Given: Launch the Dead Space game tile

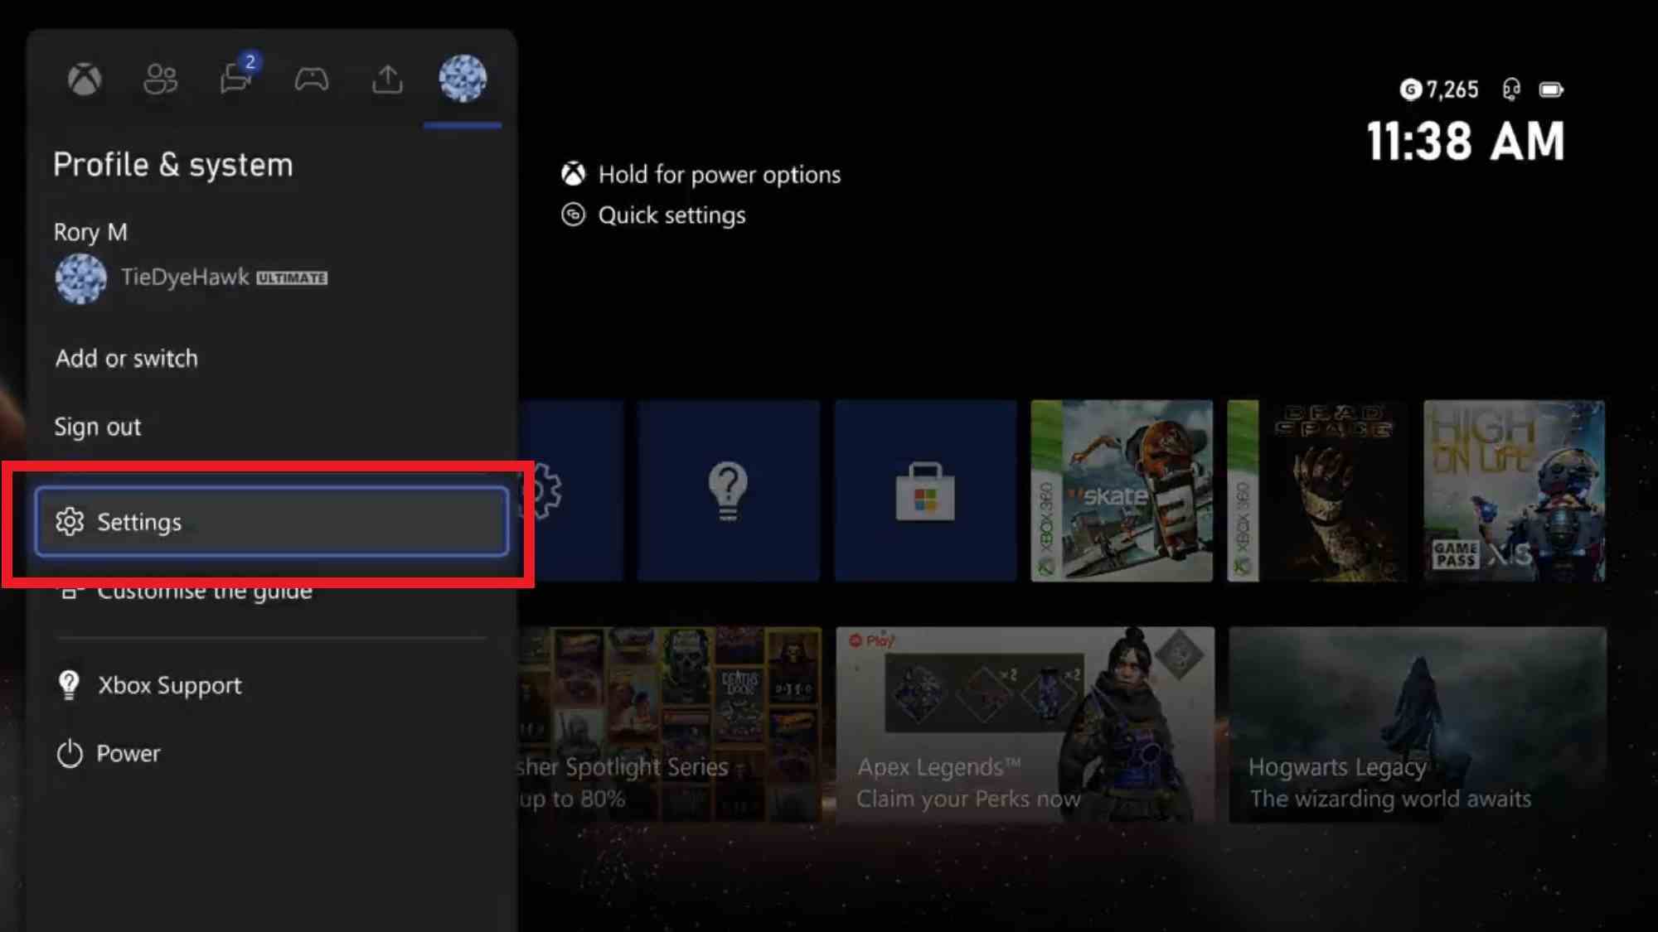Looking at the screenshot, I should click(x=1317, y=490).
